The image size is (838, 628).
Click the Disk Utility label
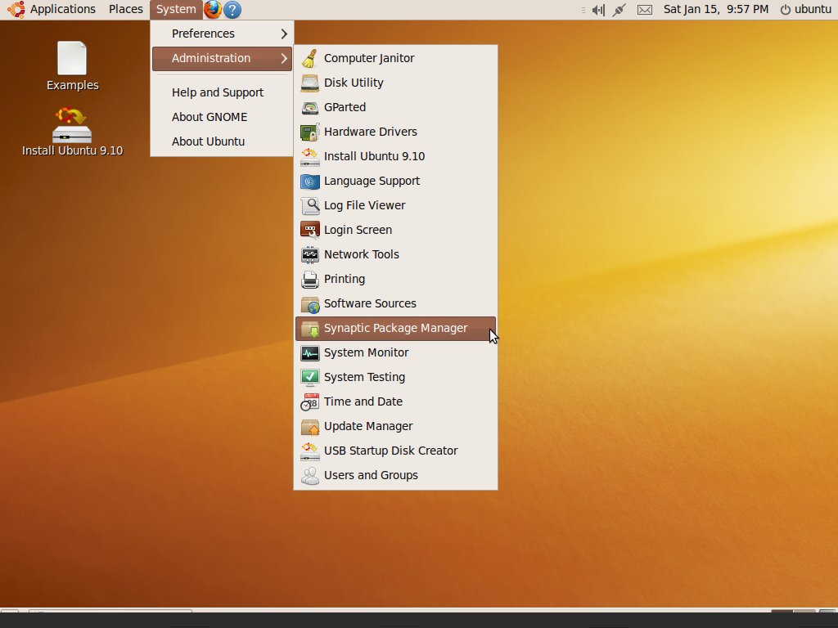pos(354,83)
